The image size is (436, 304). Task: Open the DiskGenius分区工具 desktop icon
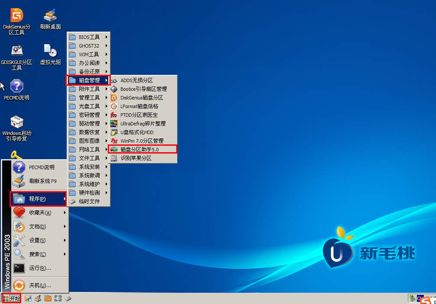pyautogui.click(x=16, y=21)
